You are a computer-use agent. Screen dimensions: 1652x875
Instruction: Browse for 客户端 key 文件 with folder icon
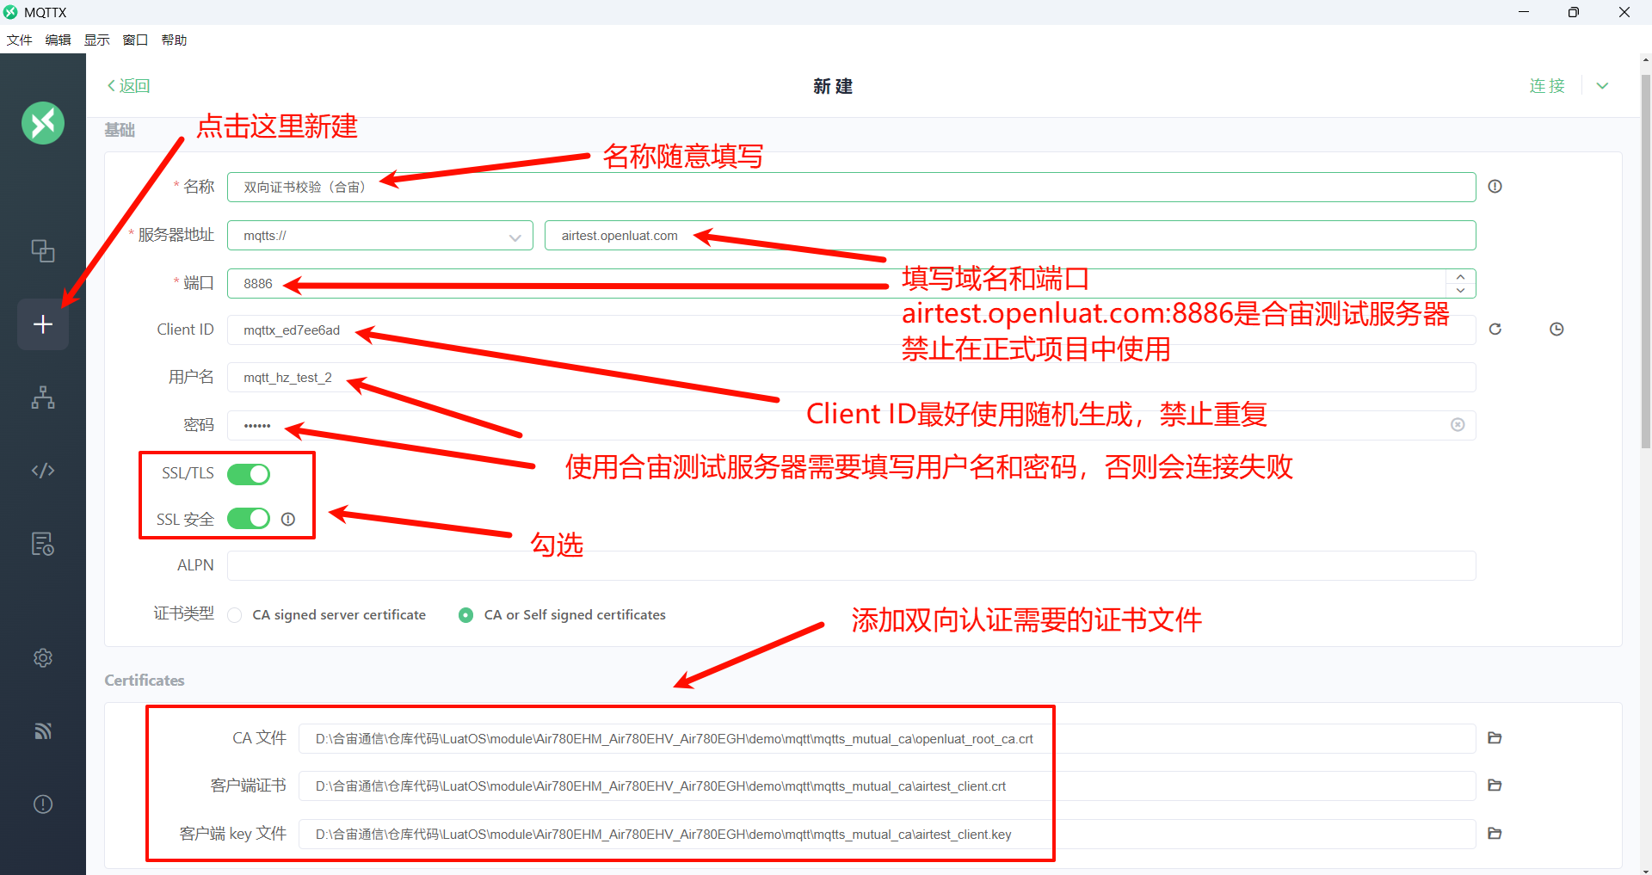[1495, 834]
